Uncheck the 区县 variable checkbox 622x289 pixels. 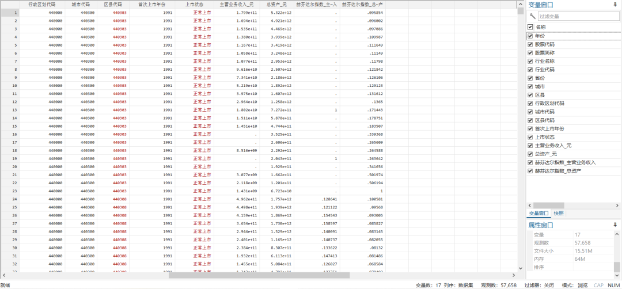click(x=530, y=95)
